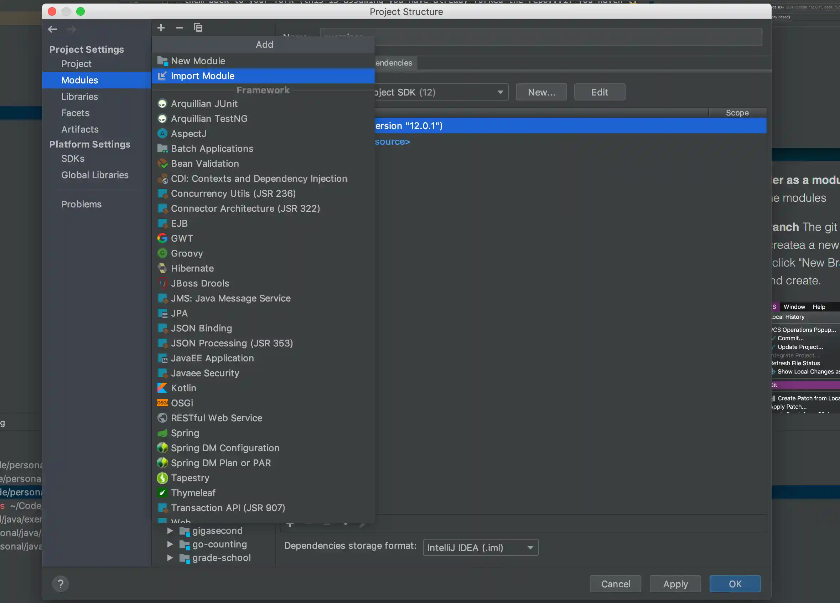
Task: Select the Hibernate framework icon
Action: coord(162,268)
